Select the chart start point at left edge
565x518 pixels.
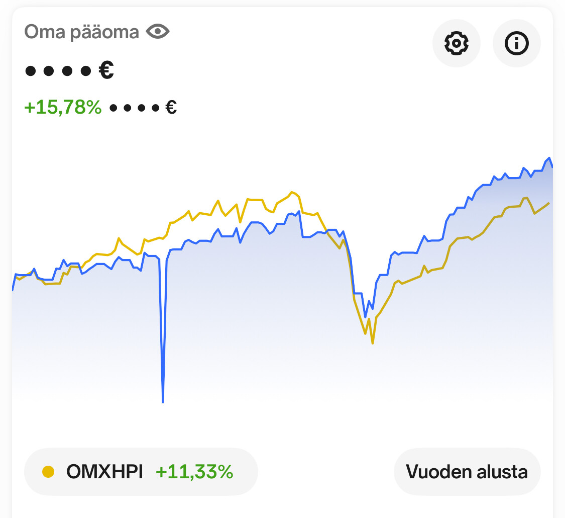[14, 289]
